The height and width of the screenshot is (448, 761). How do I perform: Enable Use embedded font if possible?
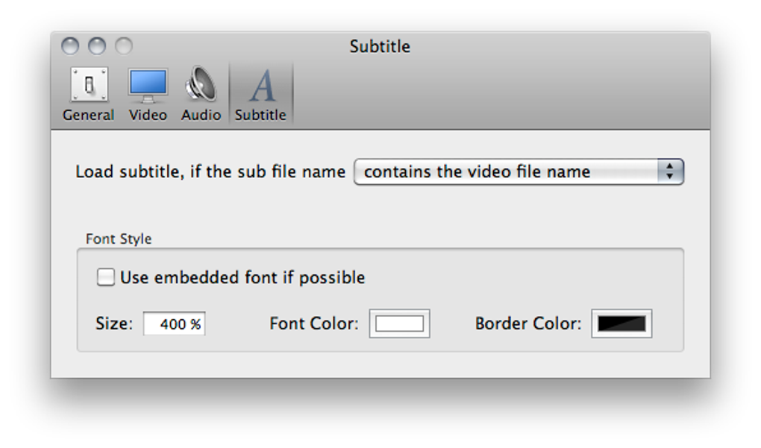pyautogui.click(x=106, y=277)
